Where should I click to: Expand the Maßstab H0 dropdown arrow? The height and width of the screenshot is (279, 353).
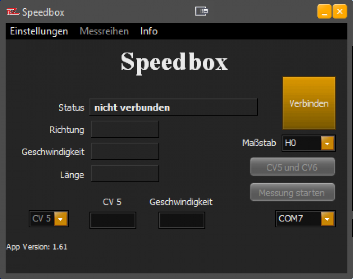point(328,143)
